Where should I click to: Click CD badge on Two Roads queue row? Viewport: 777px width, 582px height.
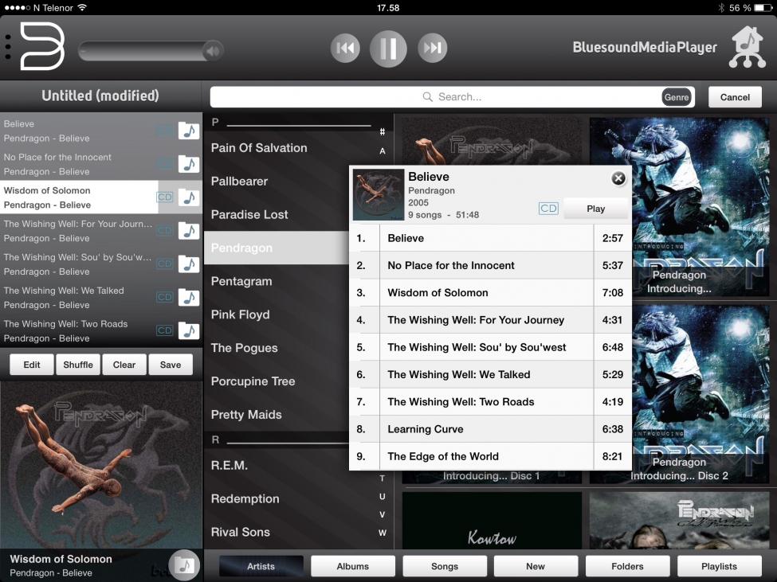pos(164,330)
